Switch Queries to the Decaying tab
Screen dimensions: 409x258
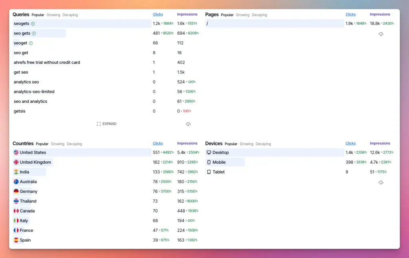coord(70,15)
